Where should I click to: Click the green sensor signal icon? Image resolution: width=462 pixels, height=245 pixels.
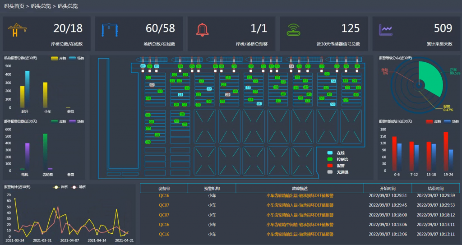[293, 30]
